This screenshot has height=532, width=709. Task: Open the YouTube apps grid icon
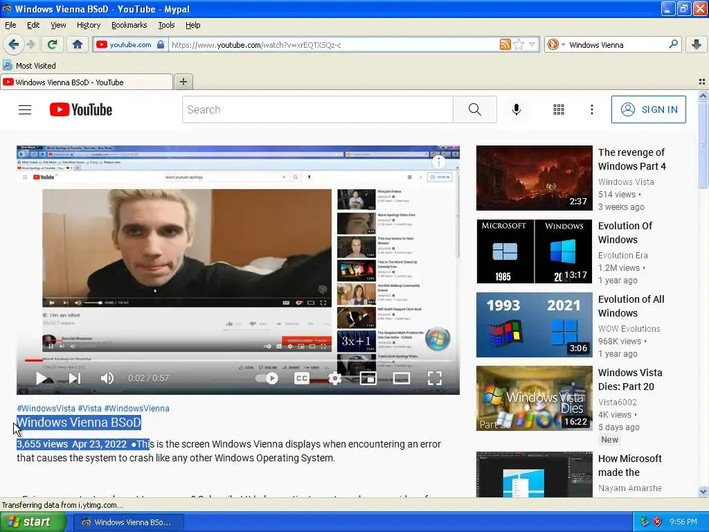559,109
